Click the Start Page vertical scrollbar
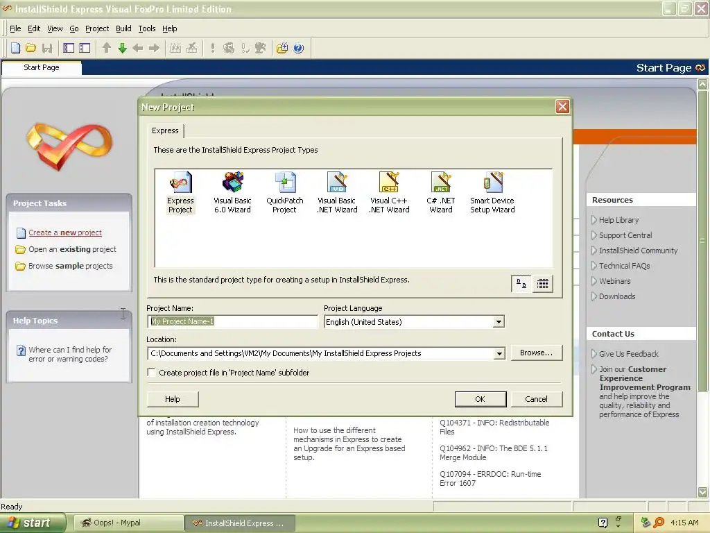This screenshot has width=710, height=533. (x=702, y=240)
